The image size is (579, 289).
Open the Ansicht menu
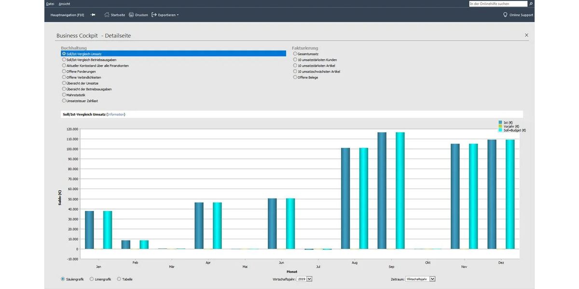pos(64,4)
